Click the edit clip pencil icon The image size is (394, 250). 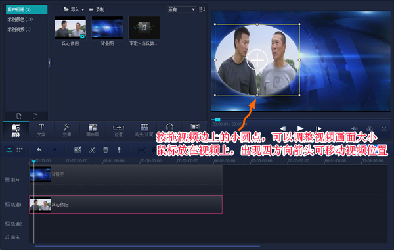click(x=77, y=150)
